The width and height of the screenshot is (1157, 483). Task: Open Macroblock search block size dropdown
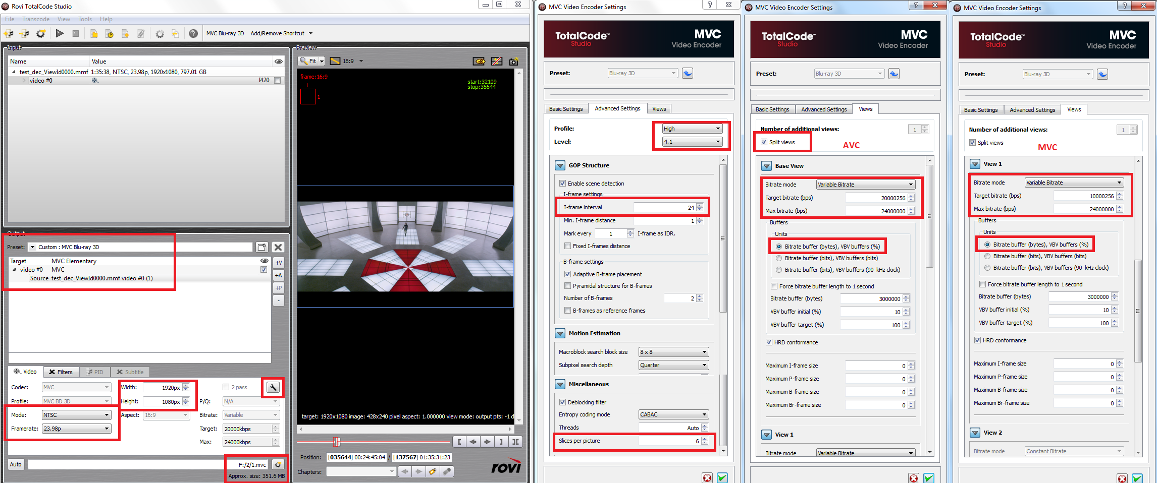tap(673, 352)
